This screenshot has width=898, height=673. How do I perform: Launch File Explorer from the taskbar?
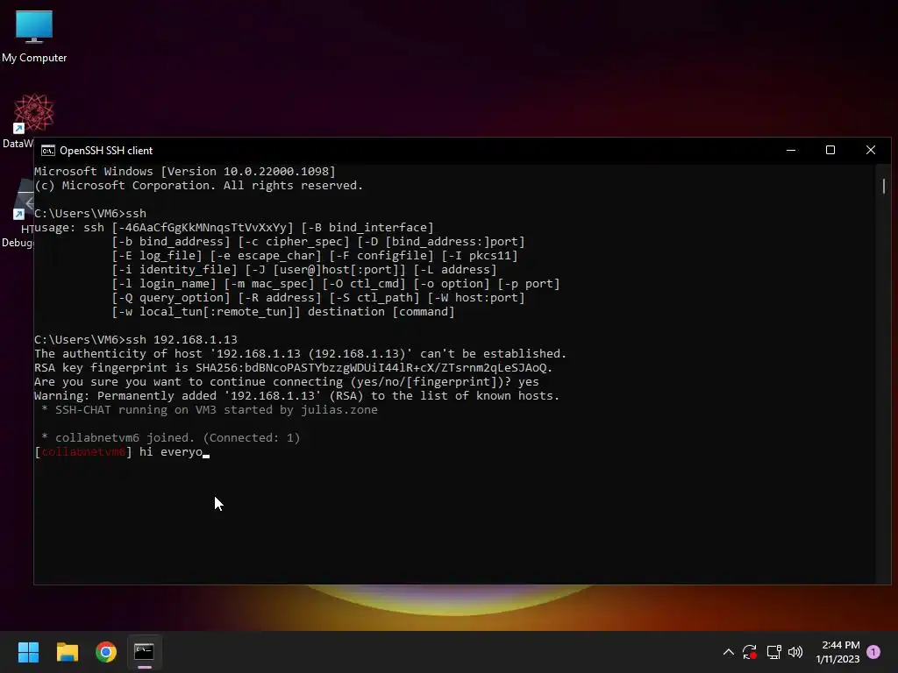point(67,652)
